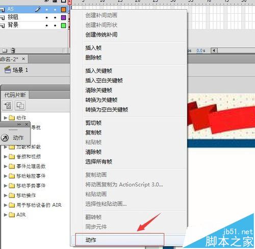Choose 创建传统补间 from context menu
Image resolution: width=255 pixels, height=249 pixels.
click(101, 35)
